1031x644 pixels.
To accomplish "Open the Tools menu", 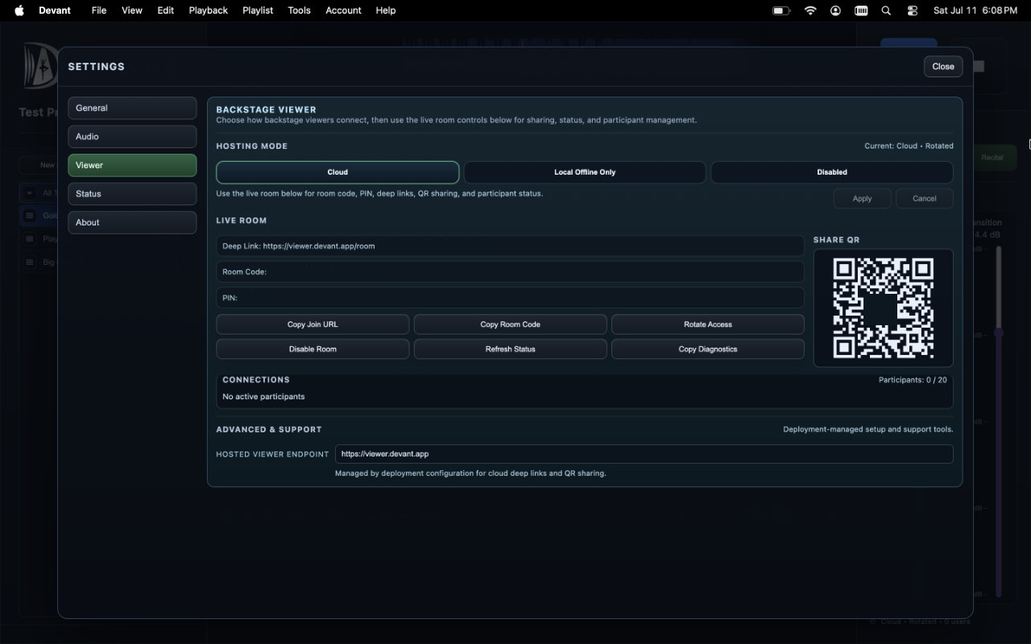I will [299, 10].
